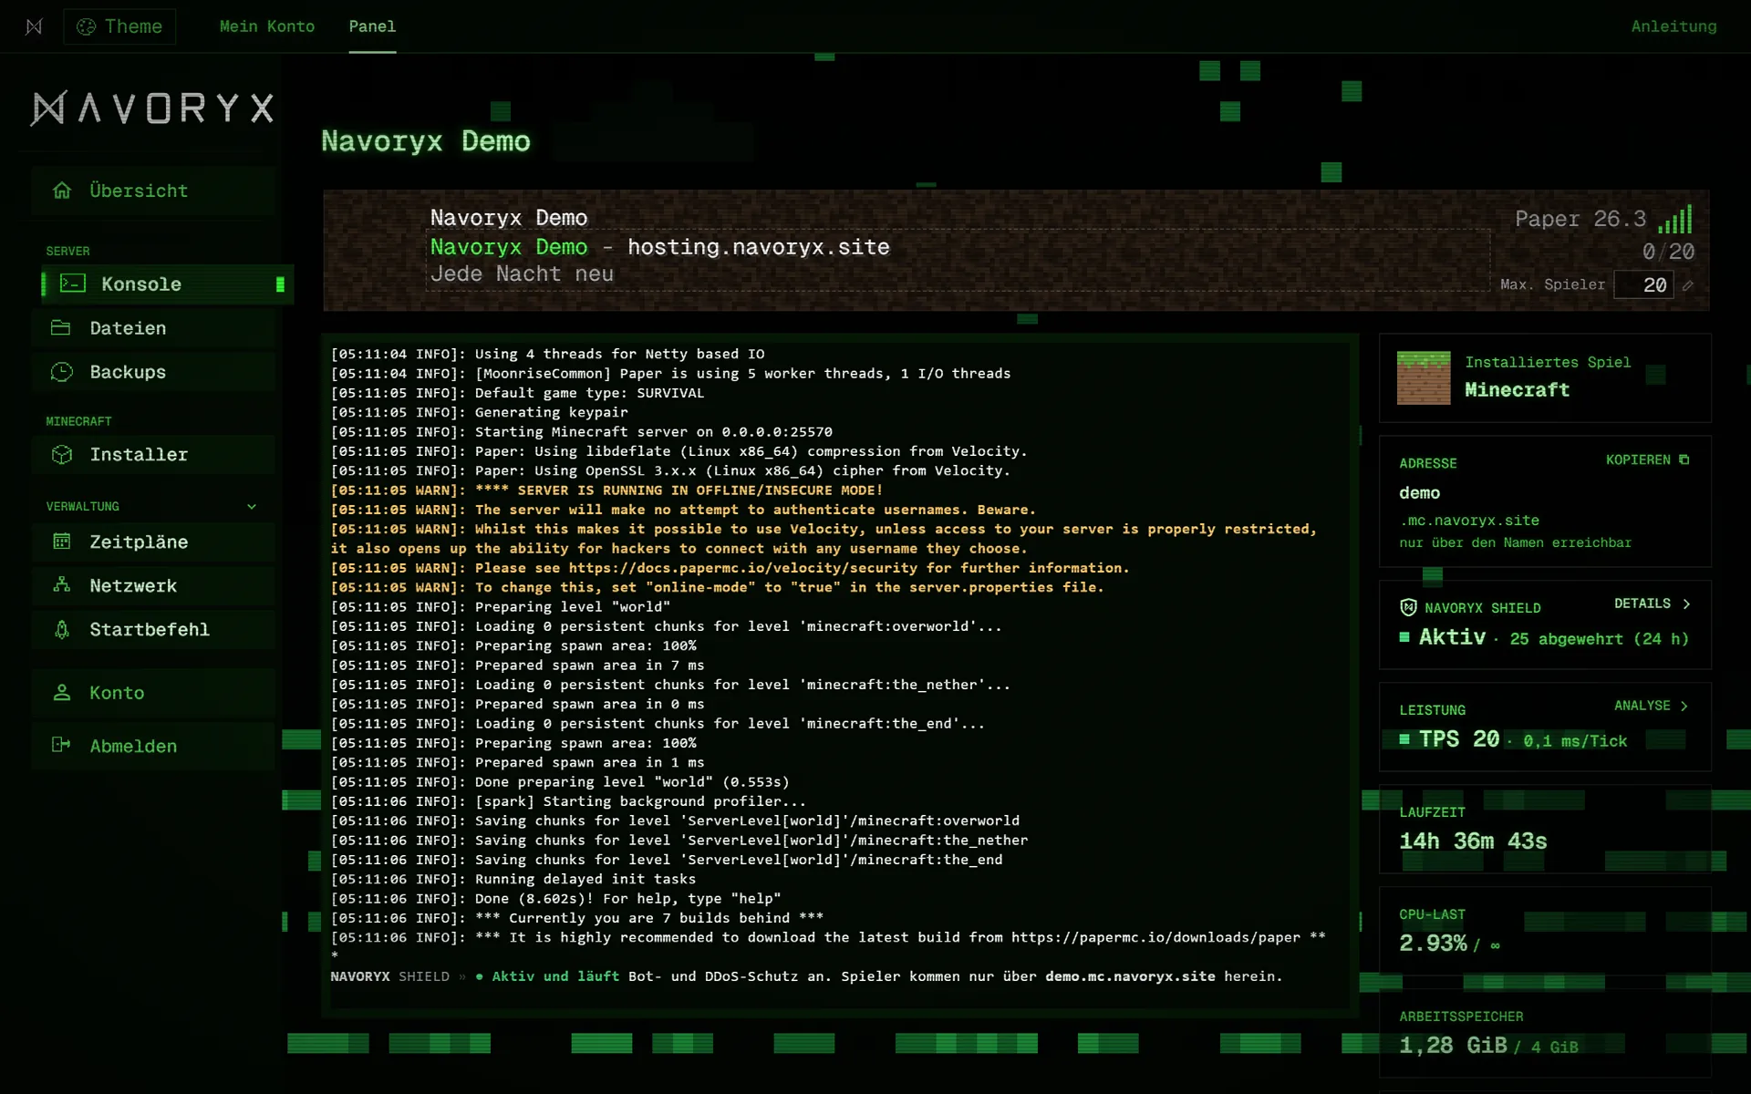Click the Max. Spieler input field
The width and height of the screenshot is (1751, 1094).
(1643, 284)
